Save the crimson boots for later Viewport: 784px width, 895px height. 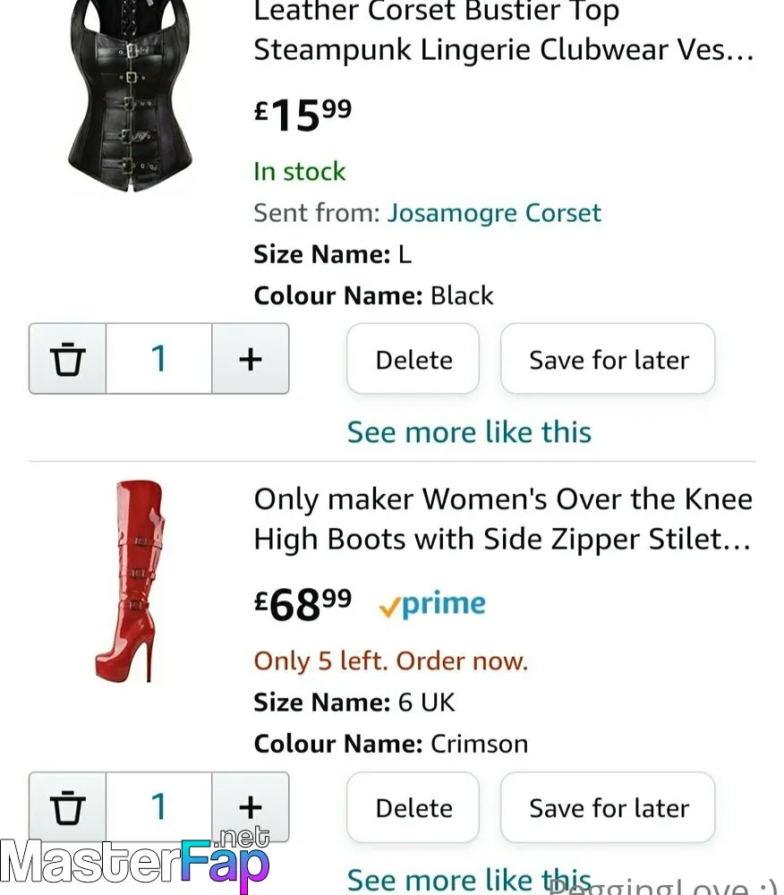coord(608,807)
